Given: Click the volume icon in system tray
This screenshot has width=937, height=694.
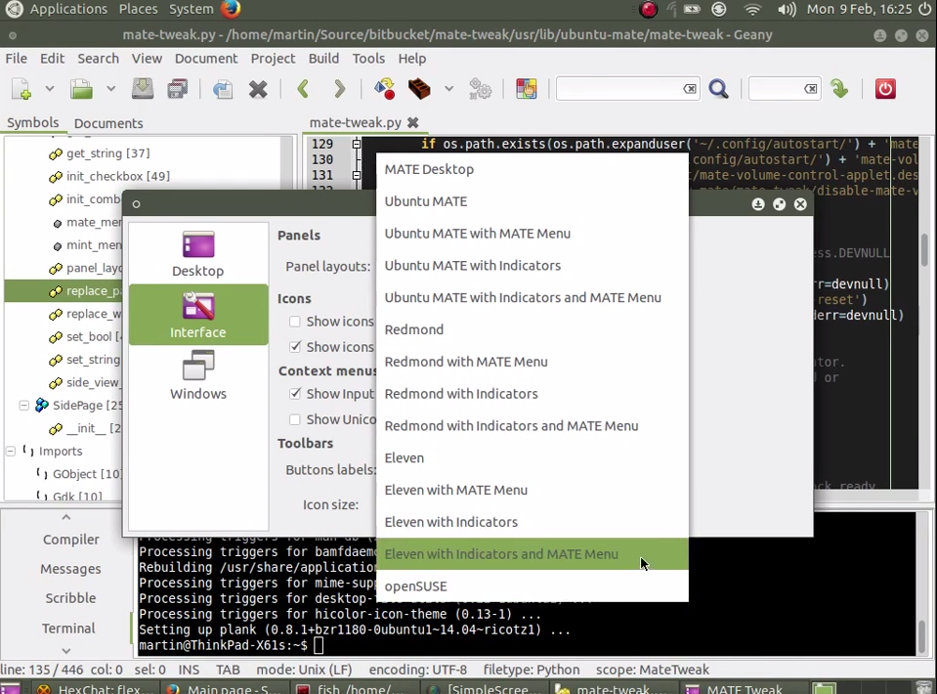Looking at the screenshot, I should pos(786,9).
